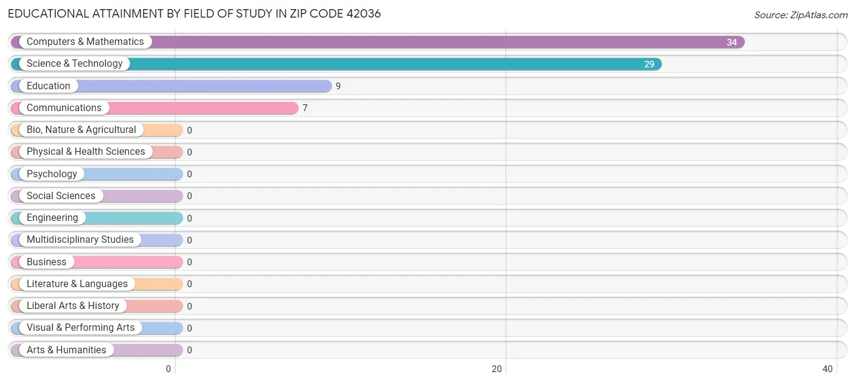Click the Liberal Arts & History label
The width and height of the screenshot is (855, 383).
click(73, 306)
